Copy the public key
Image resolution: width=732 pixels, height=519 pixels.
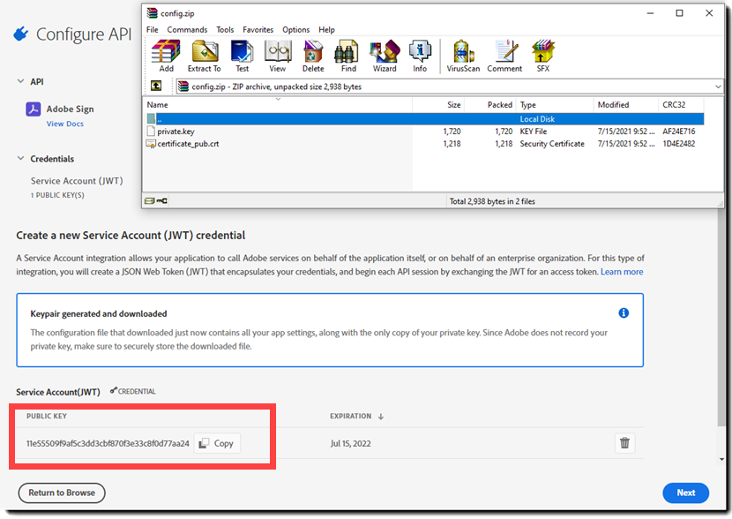pos(217,443)
